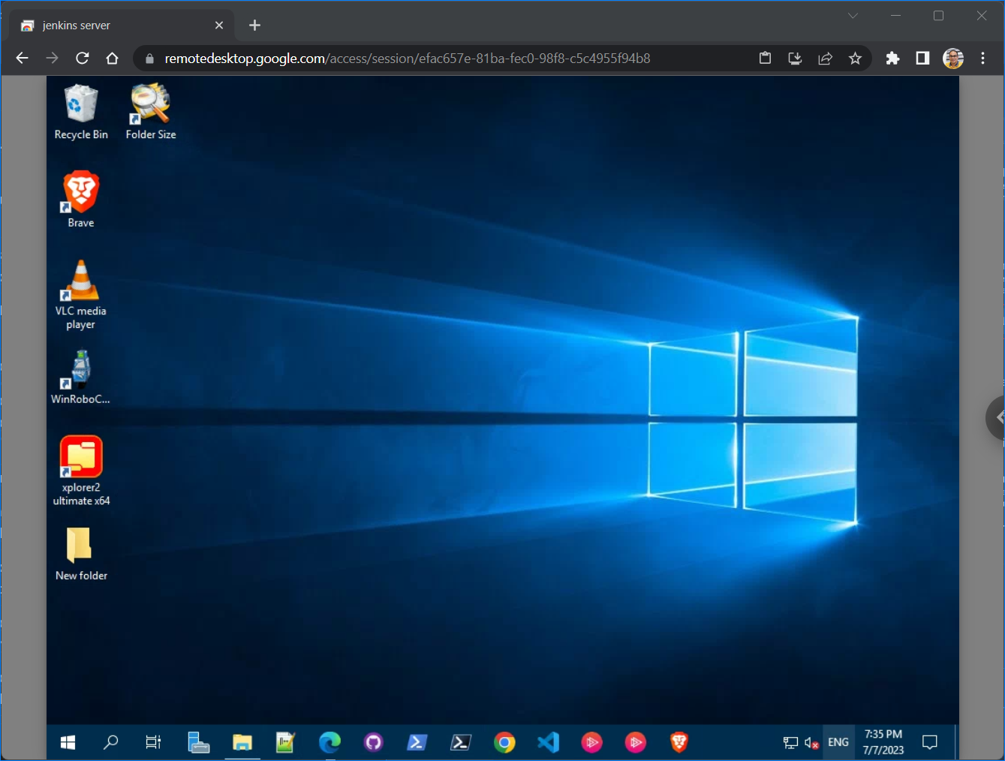
Task: Expand the remote desktop side options arrow
Action: pos(997,417)
